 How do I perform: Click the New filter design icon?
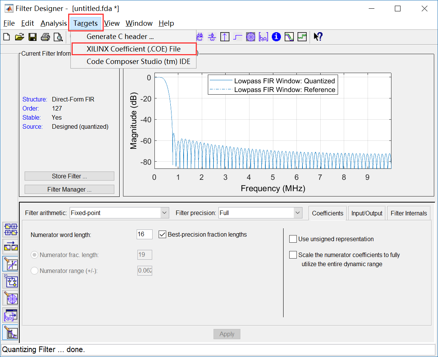(x=7, y=37)
